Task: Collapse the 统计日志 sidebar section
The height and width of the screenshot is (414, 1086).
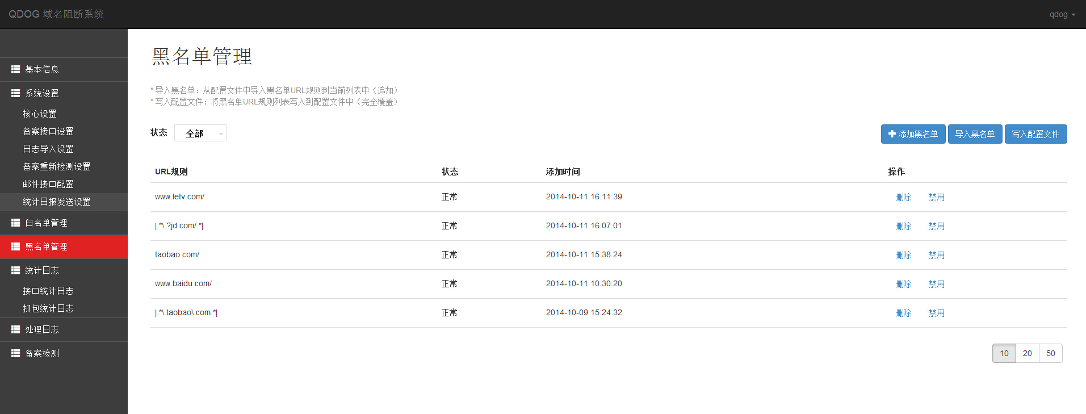Action: (64, 270)
